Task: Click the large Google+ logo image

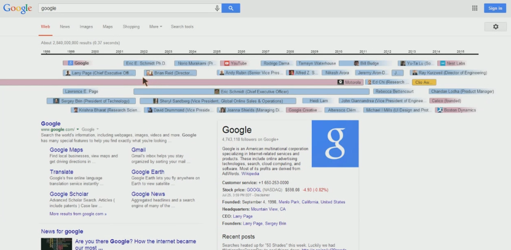Action: (335, 143)
